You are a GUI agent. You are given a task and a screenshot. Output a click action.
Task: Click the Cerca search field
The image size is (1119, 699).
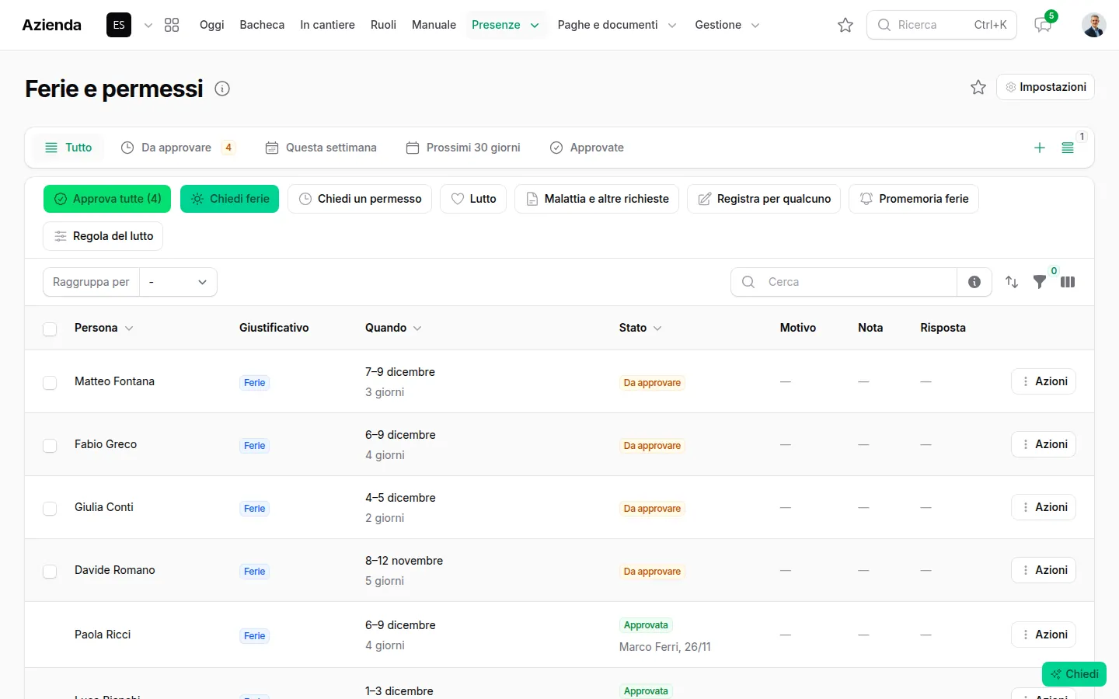(844, 282)
